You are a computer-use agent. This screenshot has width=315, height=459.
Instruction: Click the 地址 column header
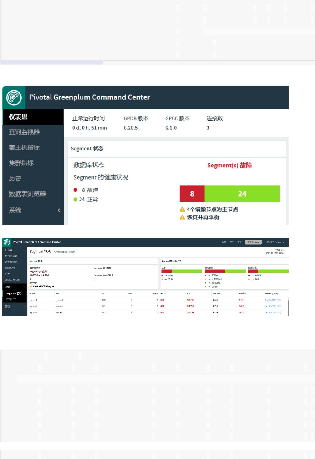click(x=58, y=293)
